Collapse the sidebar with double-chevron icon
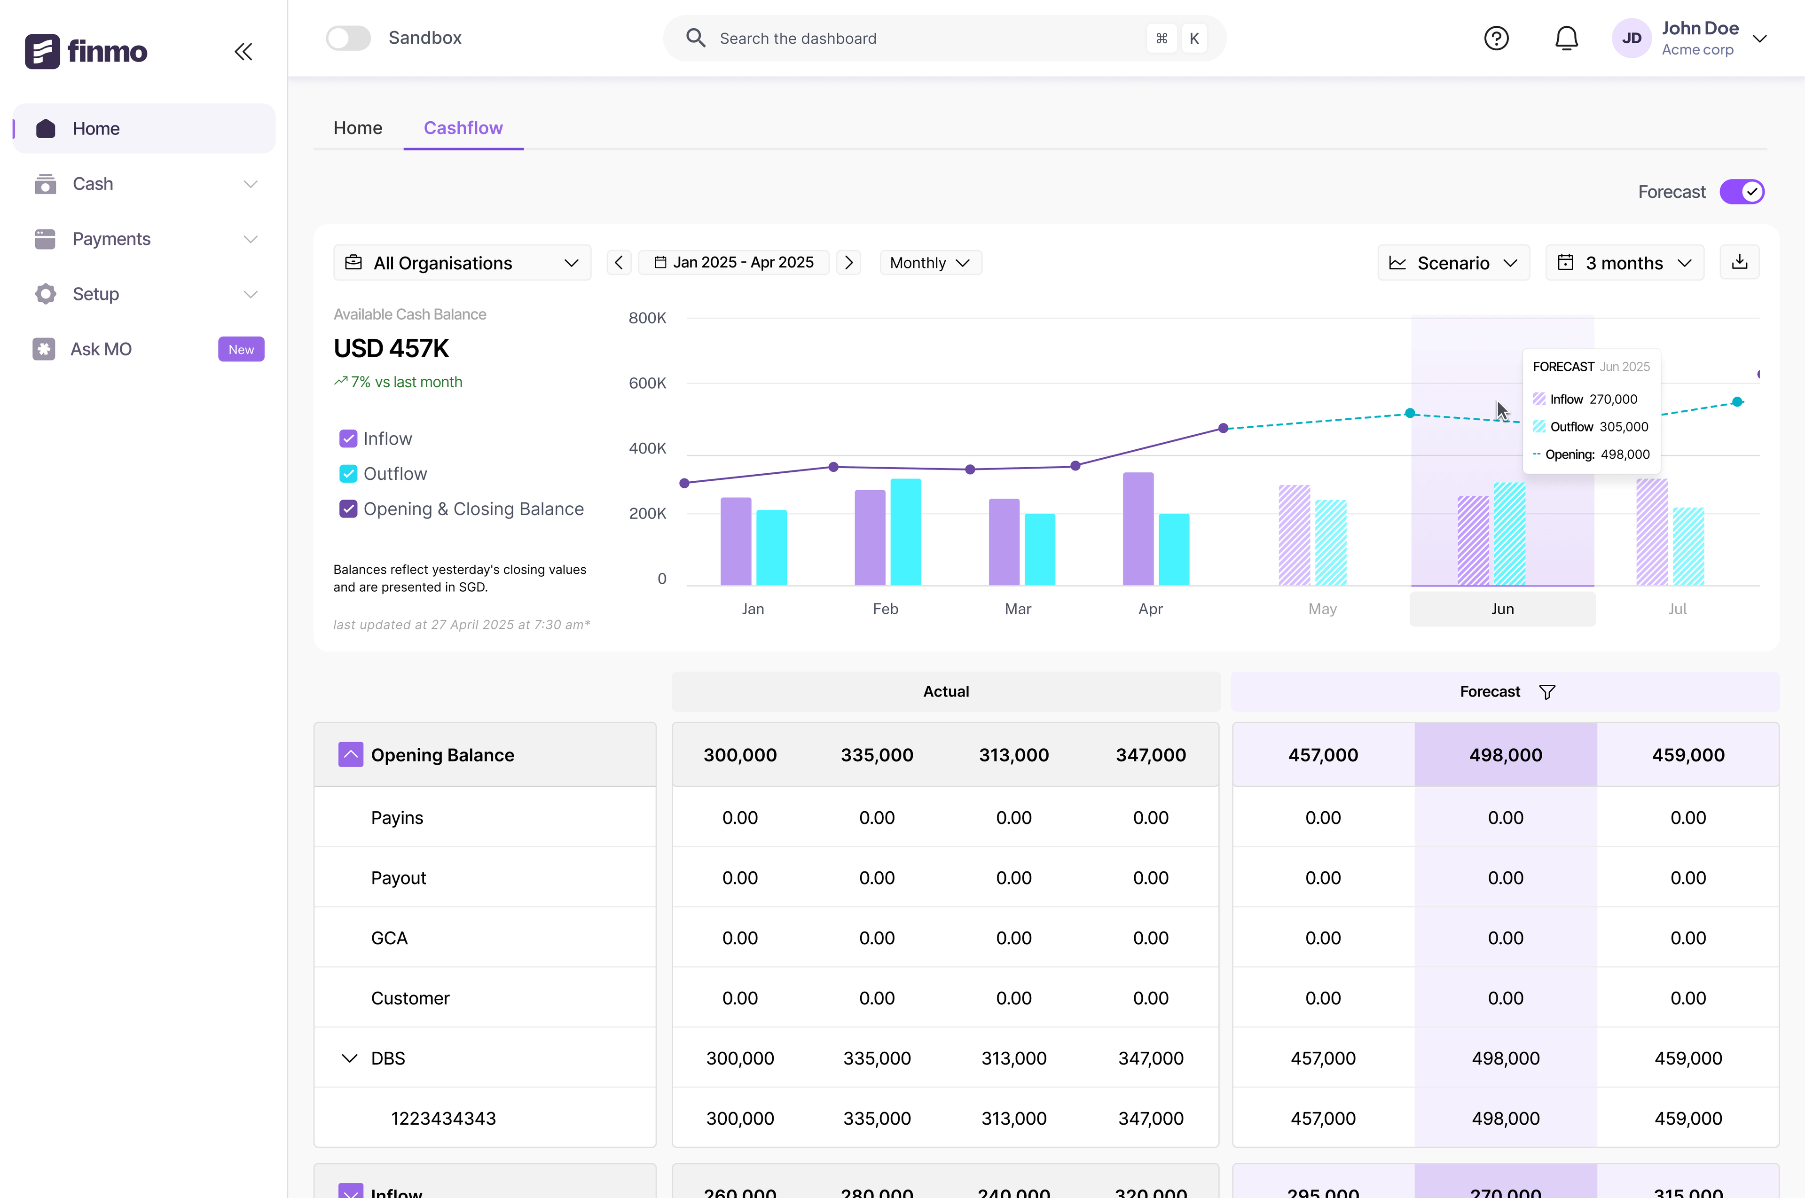The image size is (1805, 1198). [243, 52]
